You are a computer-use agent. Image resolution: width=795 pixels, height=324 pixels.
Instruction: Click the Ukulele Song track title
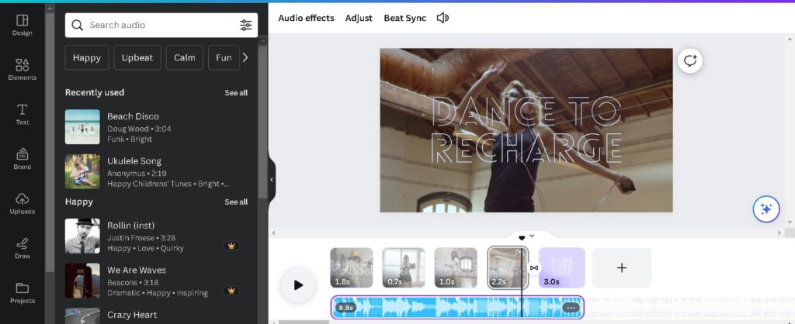[x=134, y=161]
